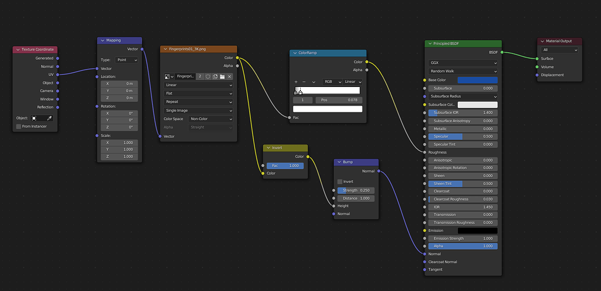This screenshot has height=291, width=601.
Task: Click the Generated output socket
Action: (x=57, y=58)
